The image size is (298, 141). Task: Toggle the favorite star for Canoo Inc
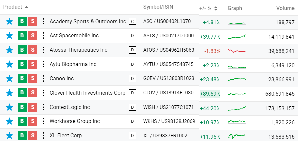pyautogui.click(x=9, y=78)
